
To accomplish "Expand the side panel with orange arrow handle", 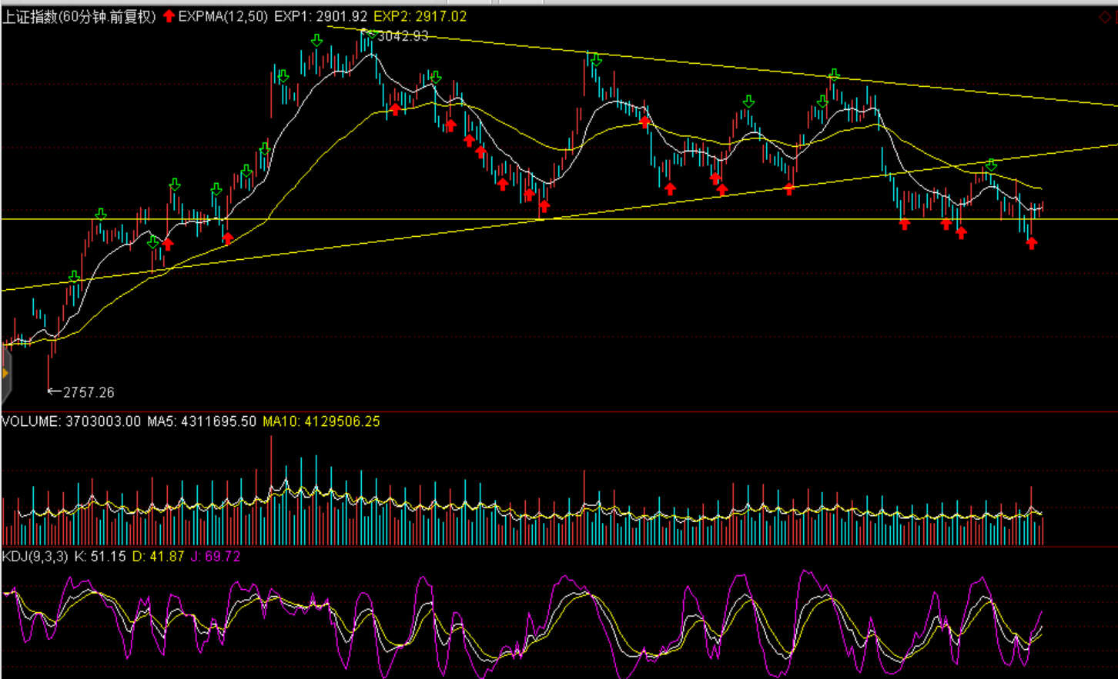I will [x=5, y=374].
